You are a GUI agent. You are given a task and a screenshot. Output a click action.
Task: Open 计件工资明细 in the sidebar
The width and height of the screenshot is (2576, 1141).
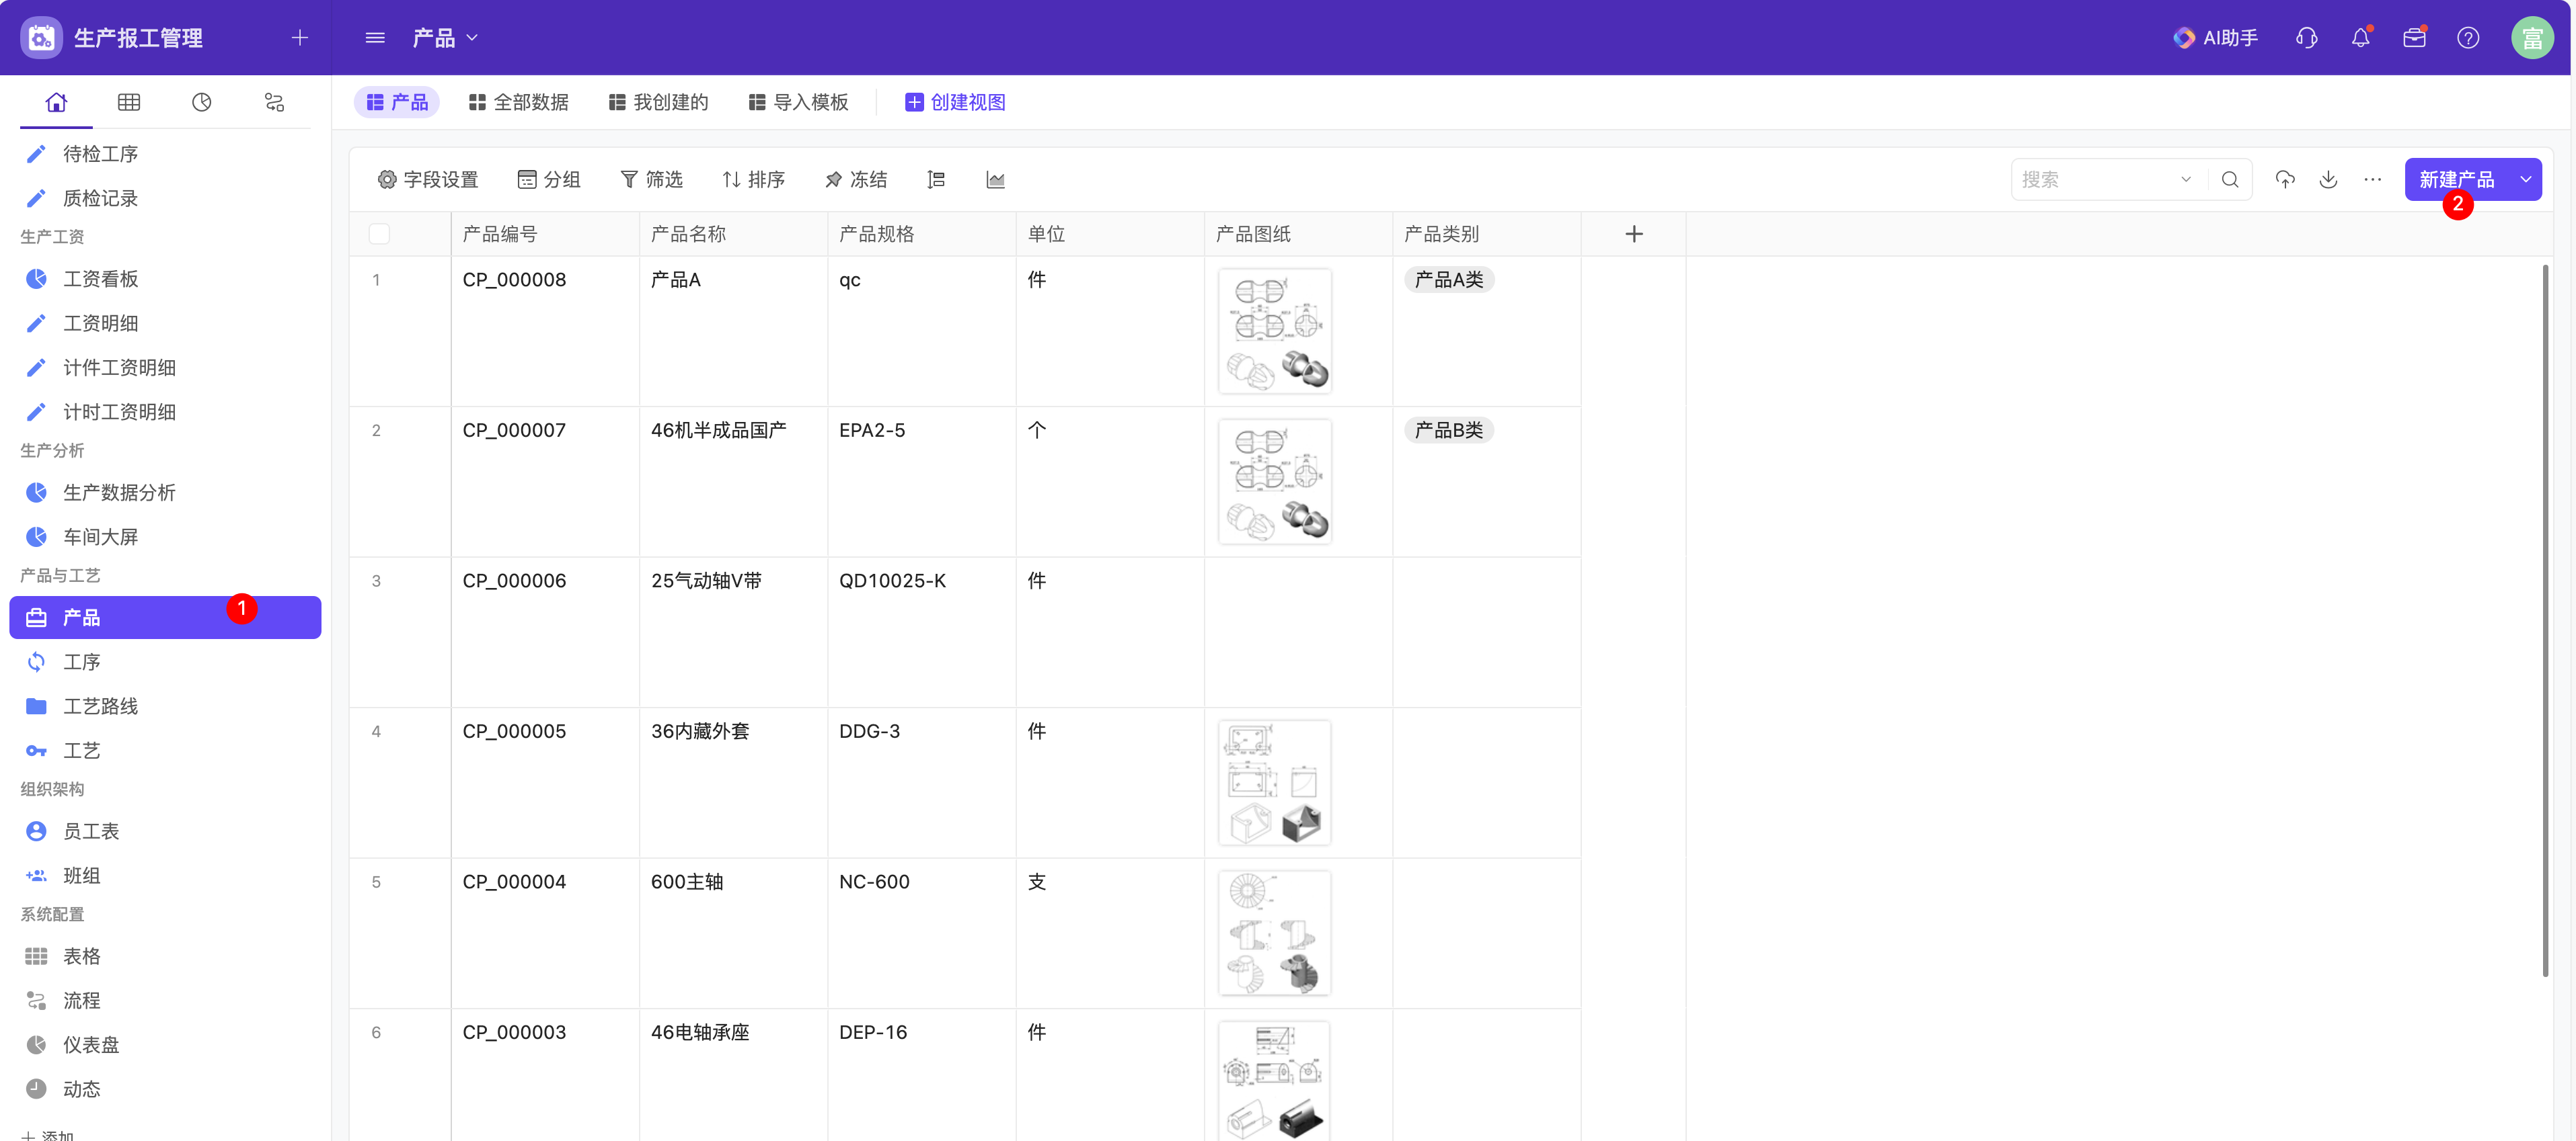tap(165, 368)
